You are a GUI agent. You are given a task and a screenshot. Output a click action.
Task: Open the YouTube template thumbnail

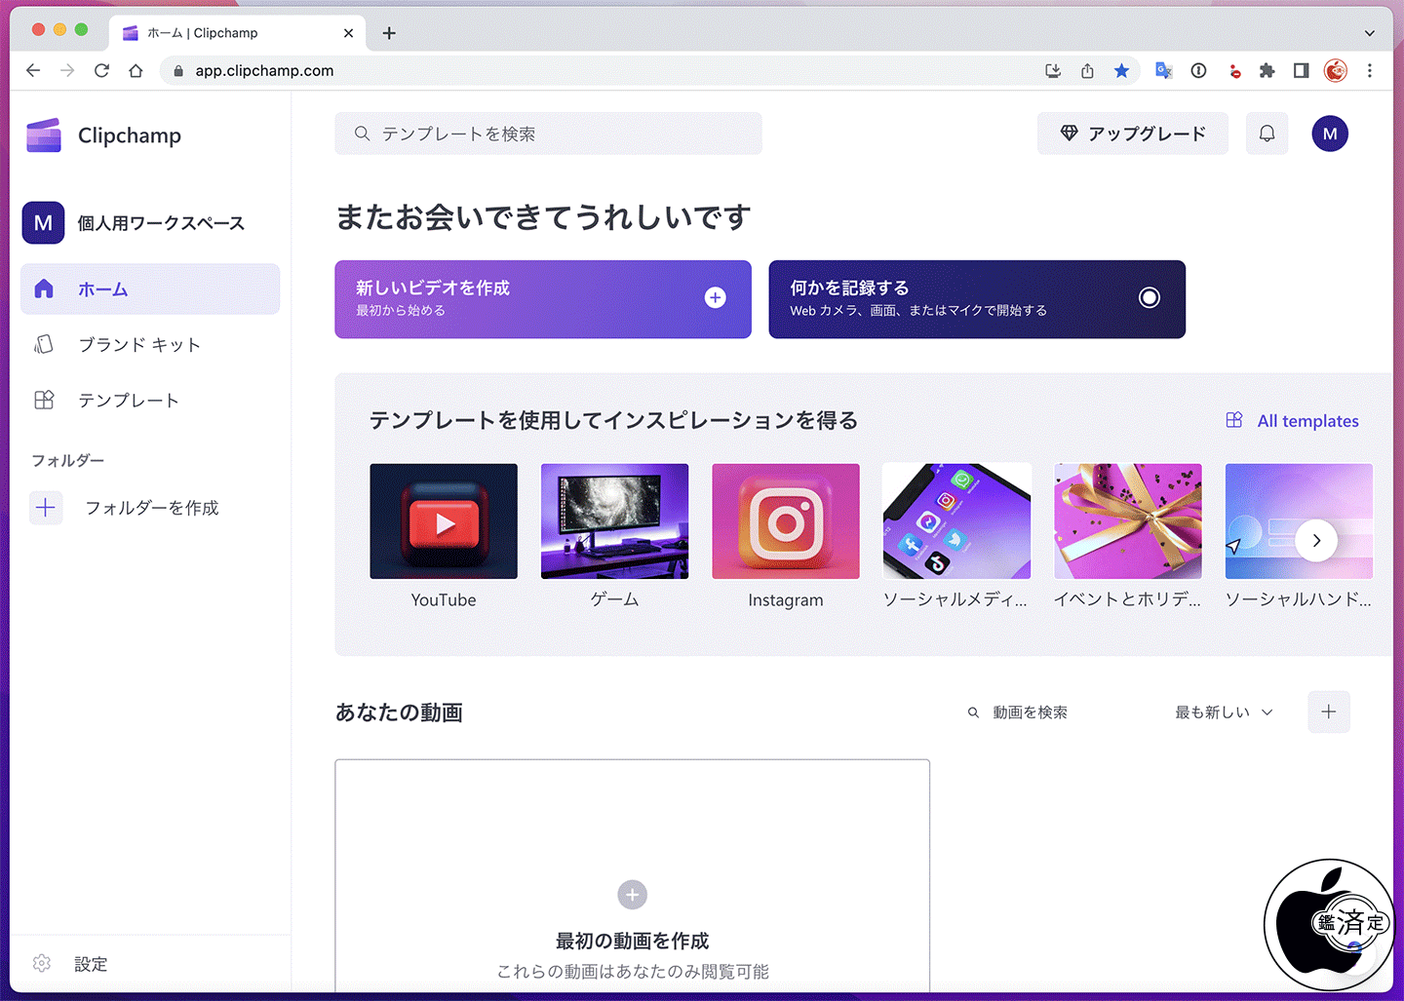click(x=444, y=521)
